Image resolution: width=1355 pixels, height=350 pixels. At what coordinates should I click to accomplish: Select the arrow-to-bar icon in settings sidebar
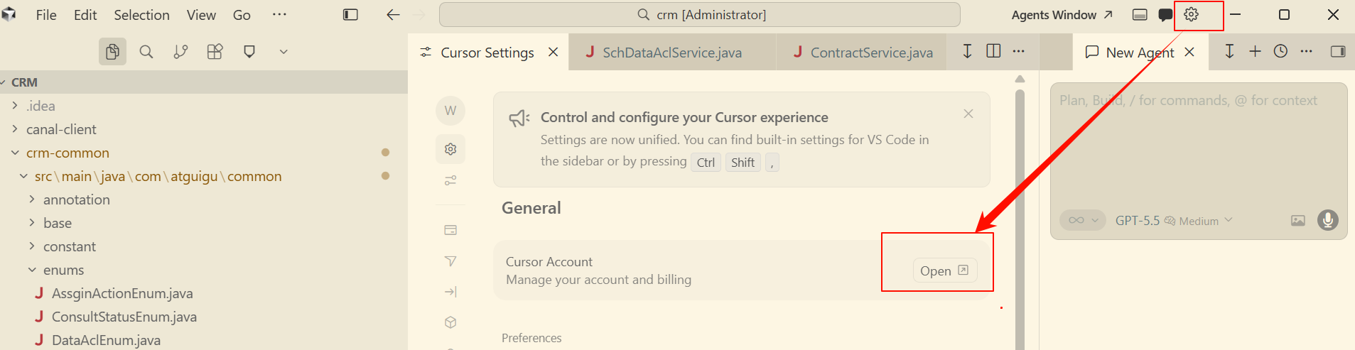[450, 292]
